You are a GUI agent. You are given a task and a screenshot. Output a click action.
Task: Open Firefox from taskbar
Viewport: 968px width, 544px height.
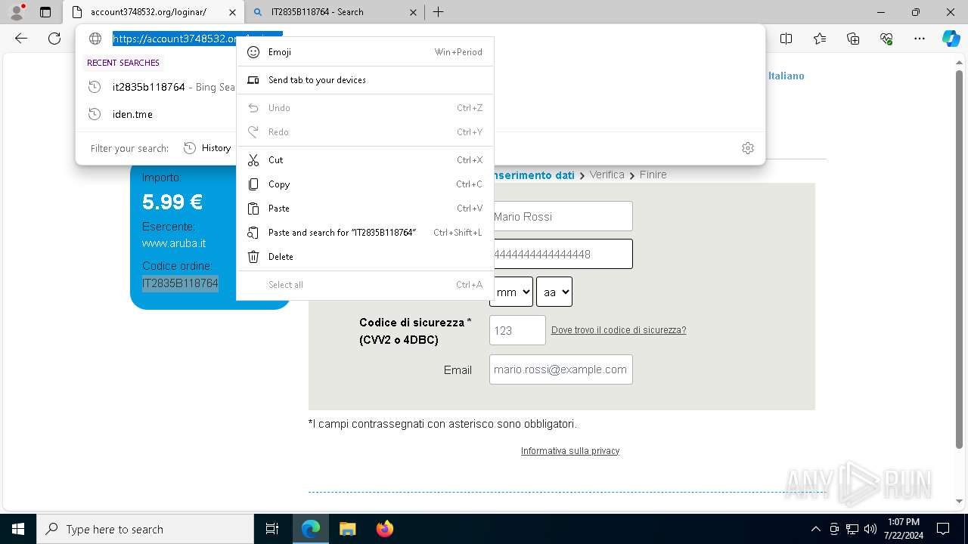(384, 529)
